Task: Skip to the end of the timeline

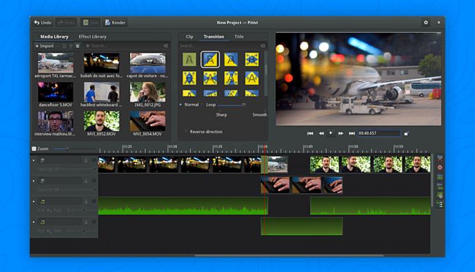Action: click(352, 133)
